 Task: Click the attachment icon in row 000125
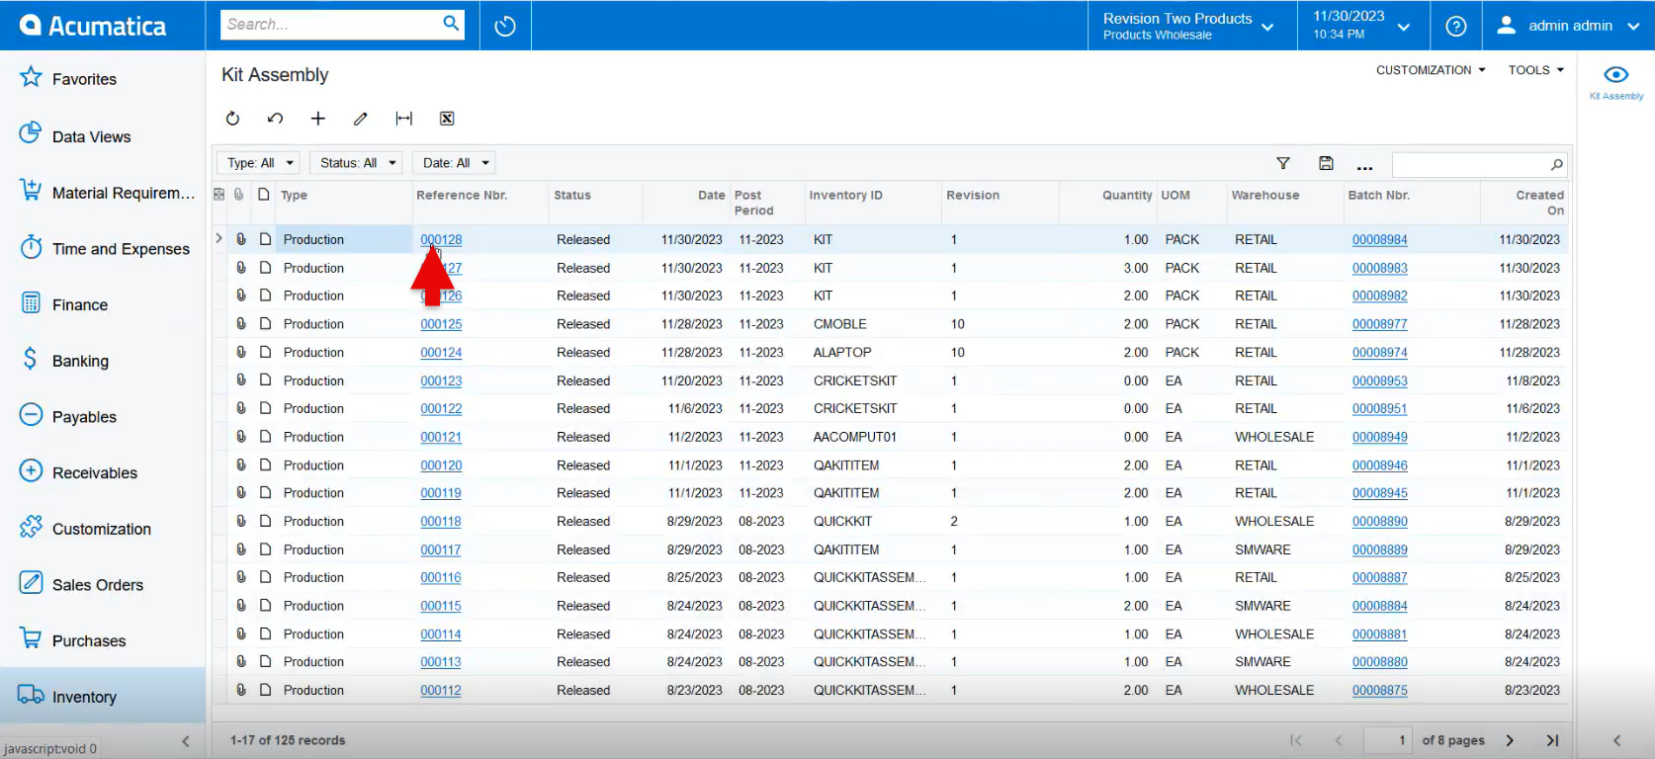coord(241,323)
